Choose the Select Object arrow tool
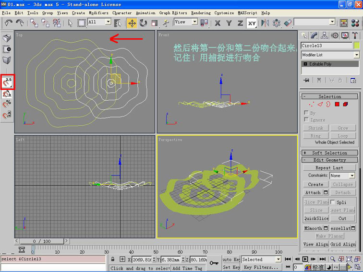The image size is (363, 272). tap(70, 23)
